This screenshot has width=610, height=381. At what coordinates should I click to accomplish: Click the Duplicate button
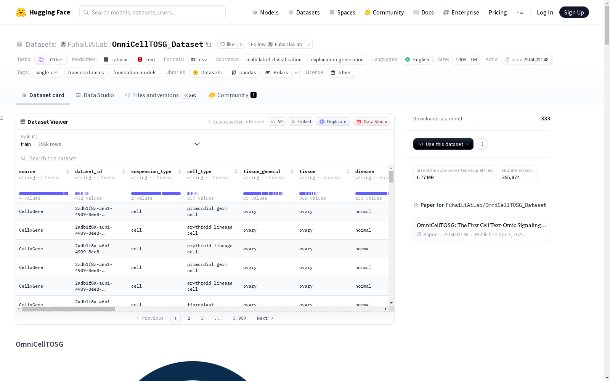(333, 122)
